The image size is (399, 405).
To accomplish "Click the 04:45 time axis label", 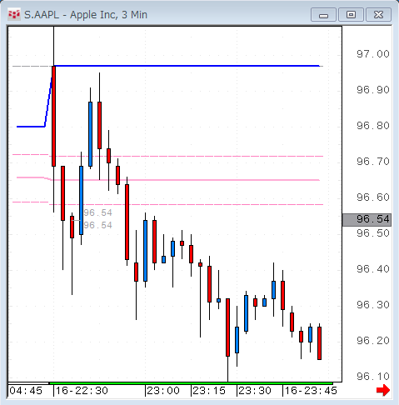I will click(x=26, y=391).
